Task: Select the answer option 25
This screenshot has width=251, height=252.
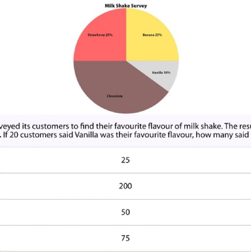Action: tap(125, 160)
